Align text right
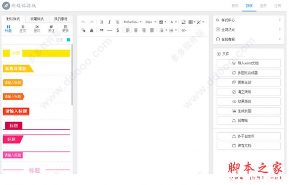Viewport: 289px width, 185px height. [x=144, y=30]
